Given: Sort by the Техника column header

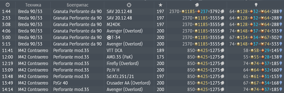Looking at the screenshot, I should [x=33, y=5].
